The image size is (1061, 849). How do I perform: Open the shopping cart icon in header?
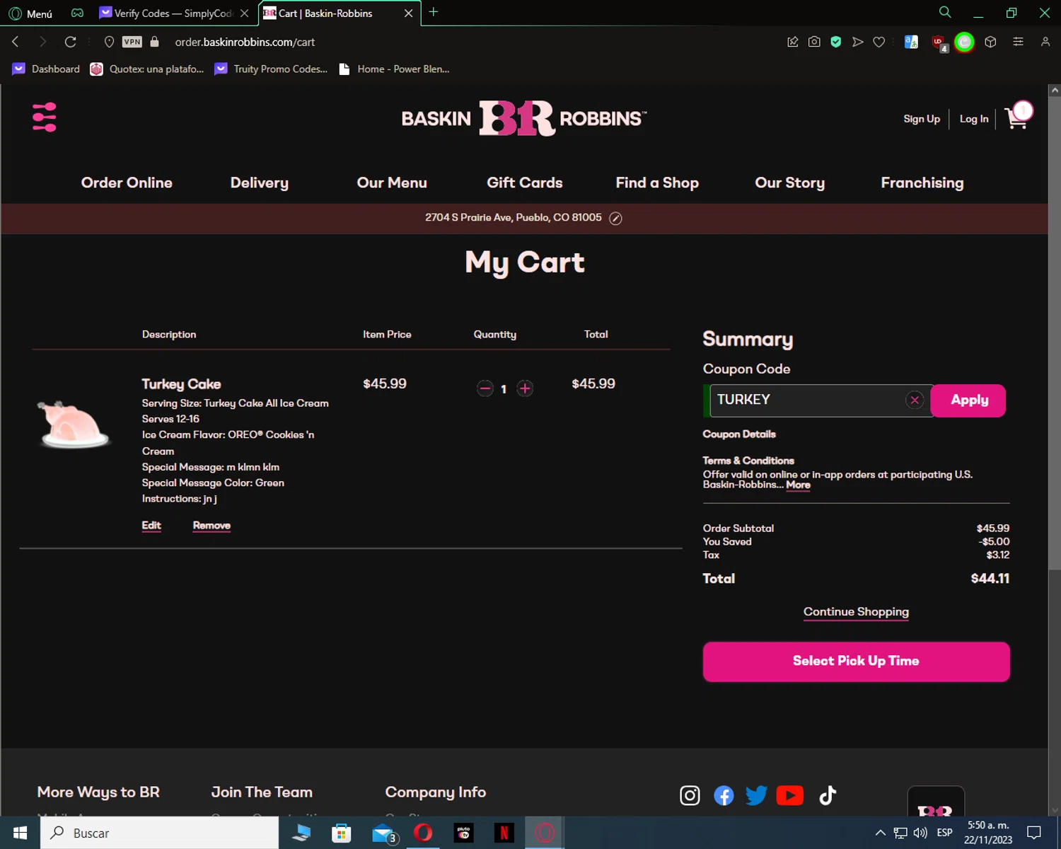1019,116
